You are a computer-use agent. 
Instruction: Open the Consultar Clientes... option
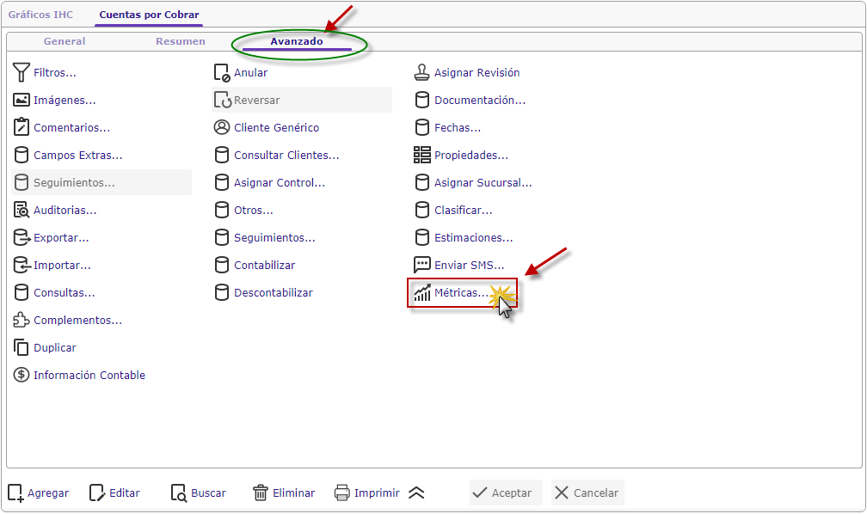[286, 156]
